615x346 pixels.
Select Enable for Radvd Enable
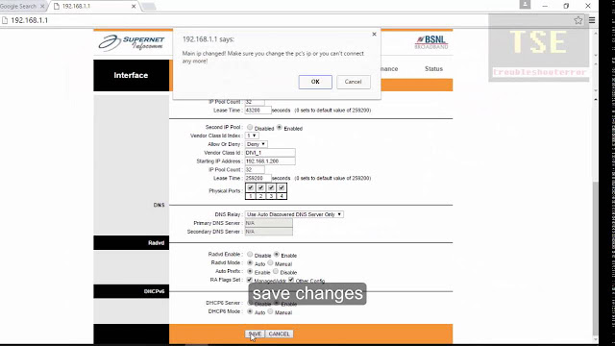coord(277,254)
